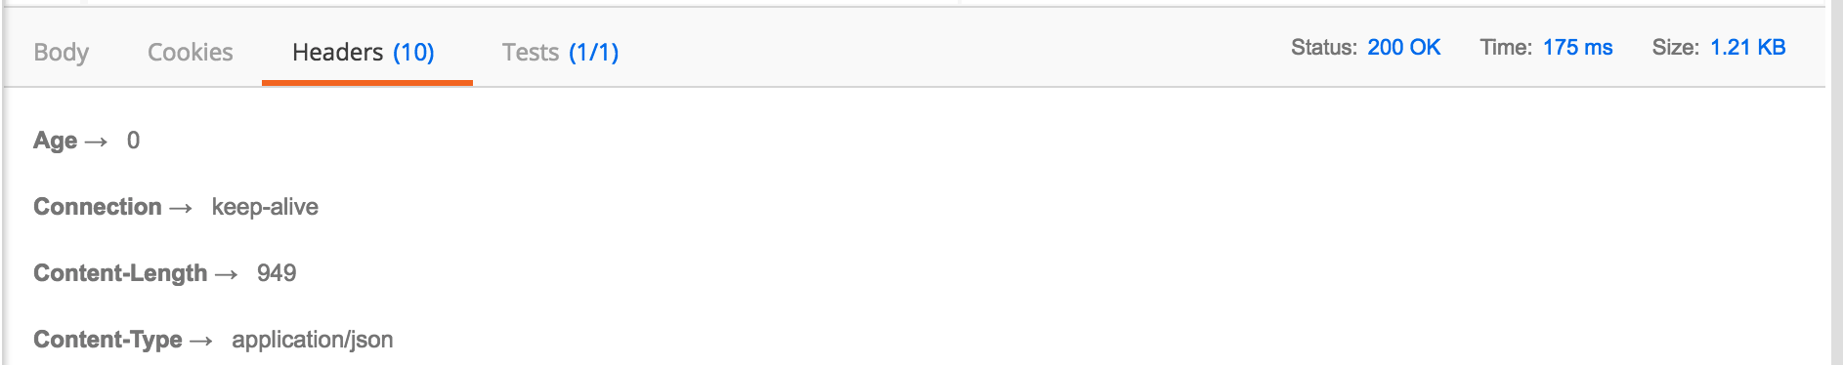
Task: Click the Content-Length header name
Action: tap(120, 273)
